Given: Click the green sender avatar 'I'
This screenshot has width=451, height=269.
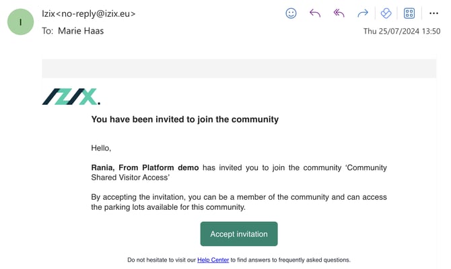Looking at the screenshot, I should point(20,22).
